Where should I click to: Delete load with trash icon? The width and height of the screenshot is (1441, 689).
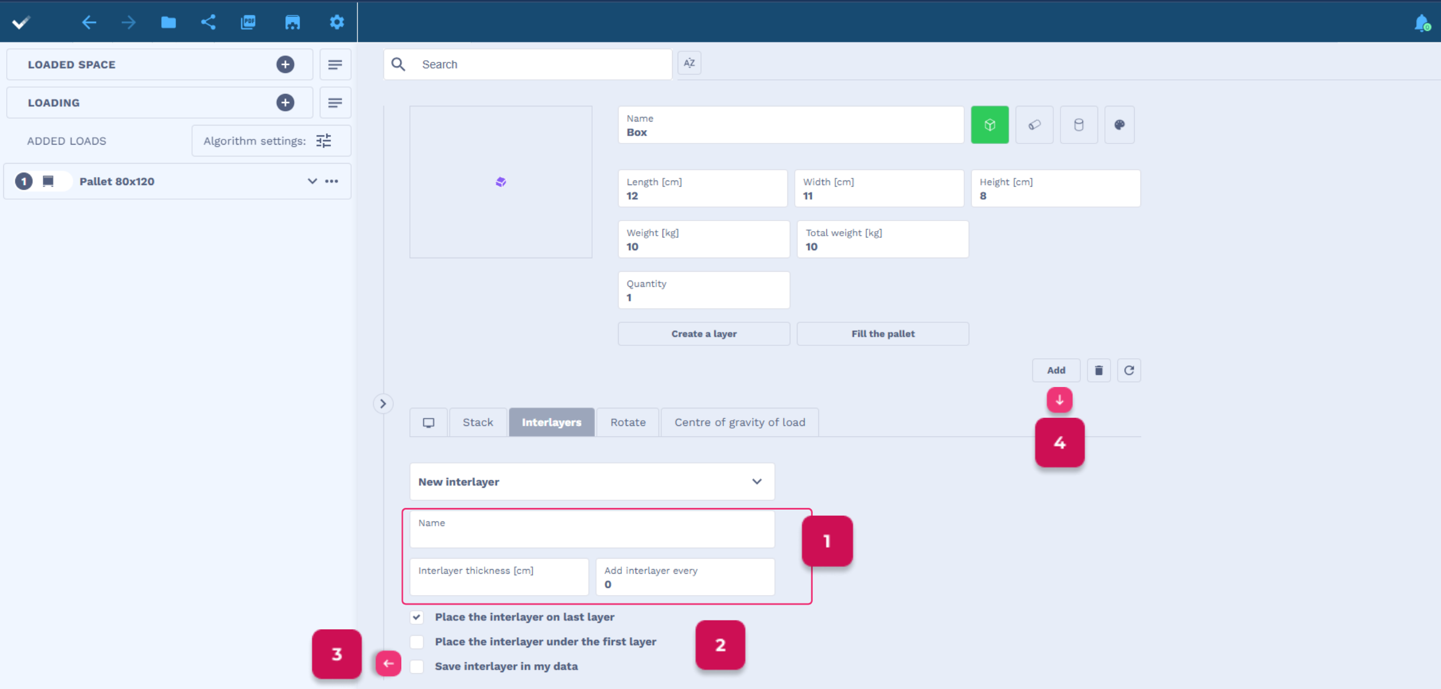pos(1098,370)
